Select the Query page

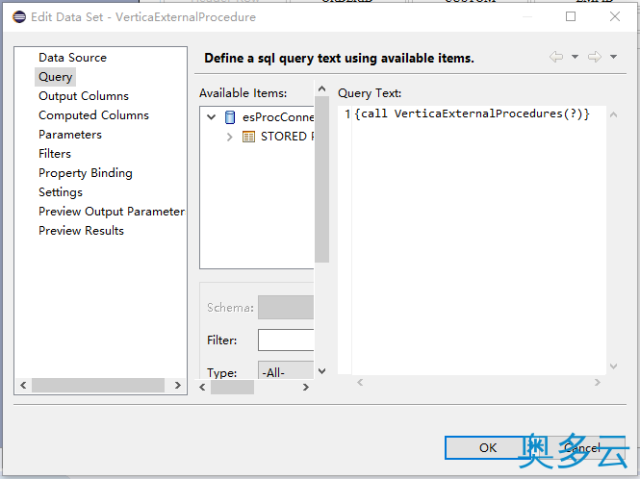55,77
